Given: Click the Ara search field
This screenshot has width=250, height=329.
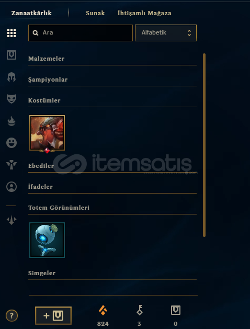Looking at the screenshot, I should pyautogui.click(x=81, y=33).
